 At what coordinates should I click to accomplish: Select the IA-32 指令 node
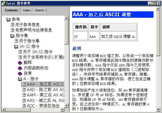(x=29, y=47)
